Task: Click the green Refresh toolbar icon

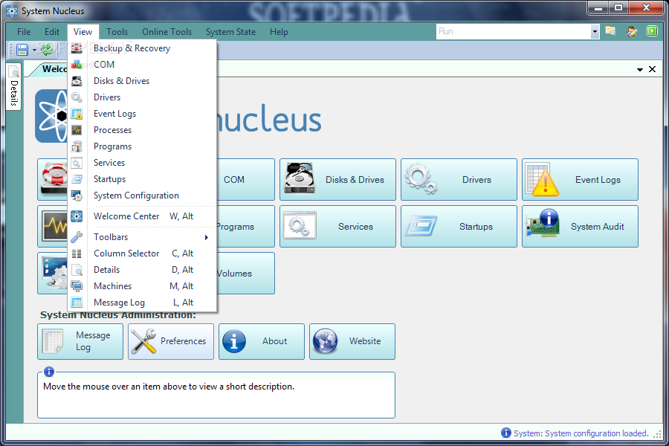Action: [47, 50]
